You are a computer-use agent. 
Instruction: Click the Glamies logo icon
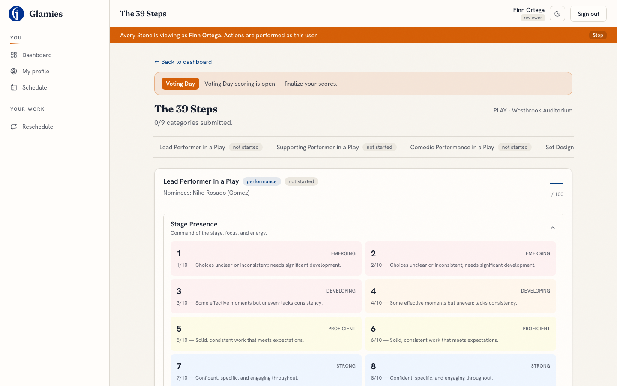click(x=16, y=14)
